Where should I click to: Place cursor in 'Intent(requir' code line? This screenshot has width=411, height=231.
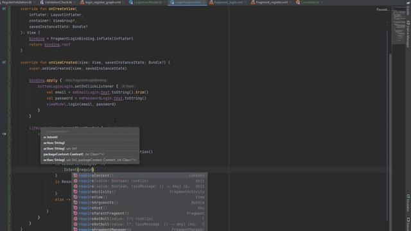[79, 169]
